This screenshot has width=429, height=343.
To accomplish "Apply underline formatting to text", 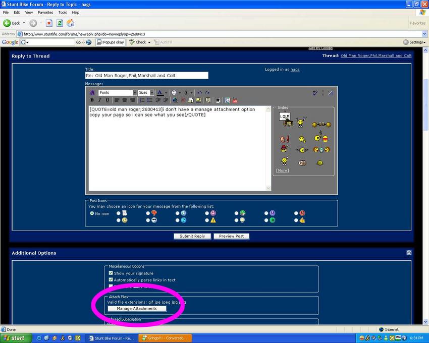I will 106,100.
